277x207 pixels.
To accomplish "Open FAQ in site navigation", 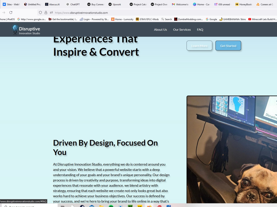I will click(200, 30).
